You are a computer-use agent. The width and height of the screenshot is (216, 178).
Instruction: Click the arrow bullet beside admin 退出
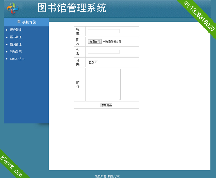(7, 59)
